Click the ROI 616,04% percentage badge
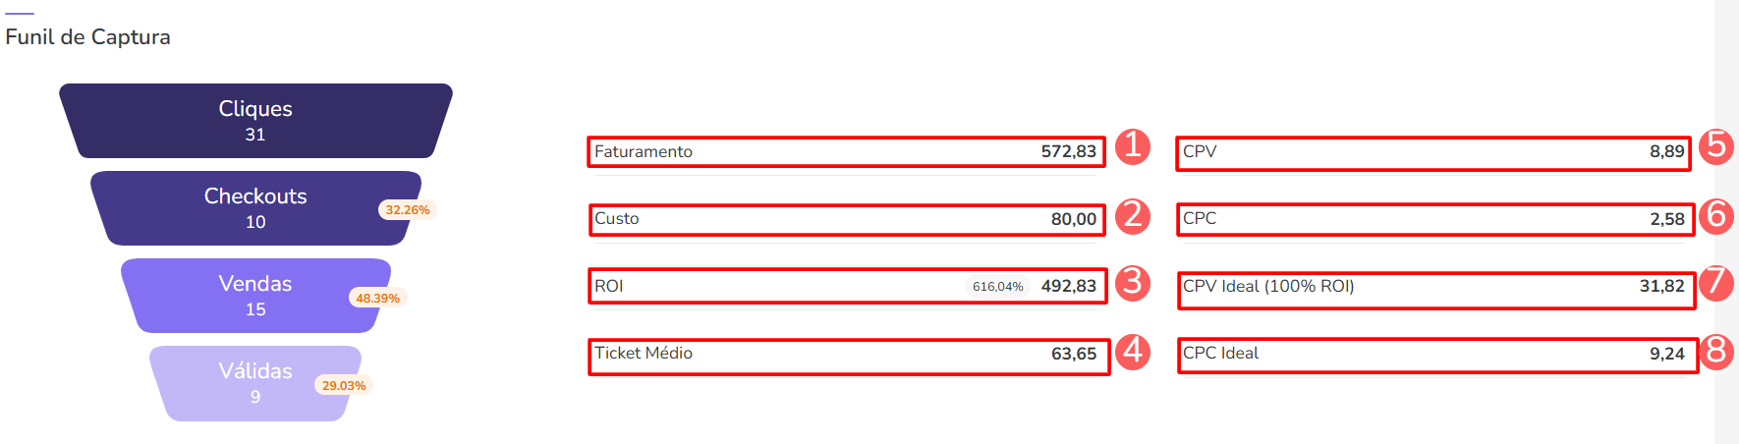Image resolution: width=1739 pixels, height=444 pixels. coord(997,287)
